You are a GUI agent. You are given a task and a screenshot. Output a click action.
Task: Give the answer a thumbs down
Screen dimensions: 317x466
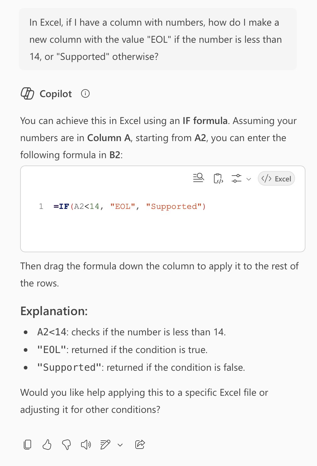point(66,445)
